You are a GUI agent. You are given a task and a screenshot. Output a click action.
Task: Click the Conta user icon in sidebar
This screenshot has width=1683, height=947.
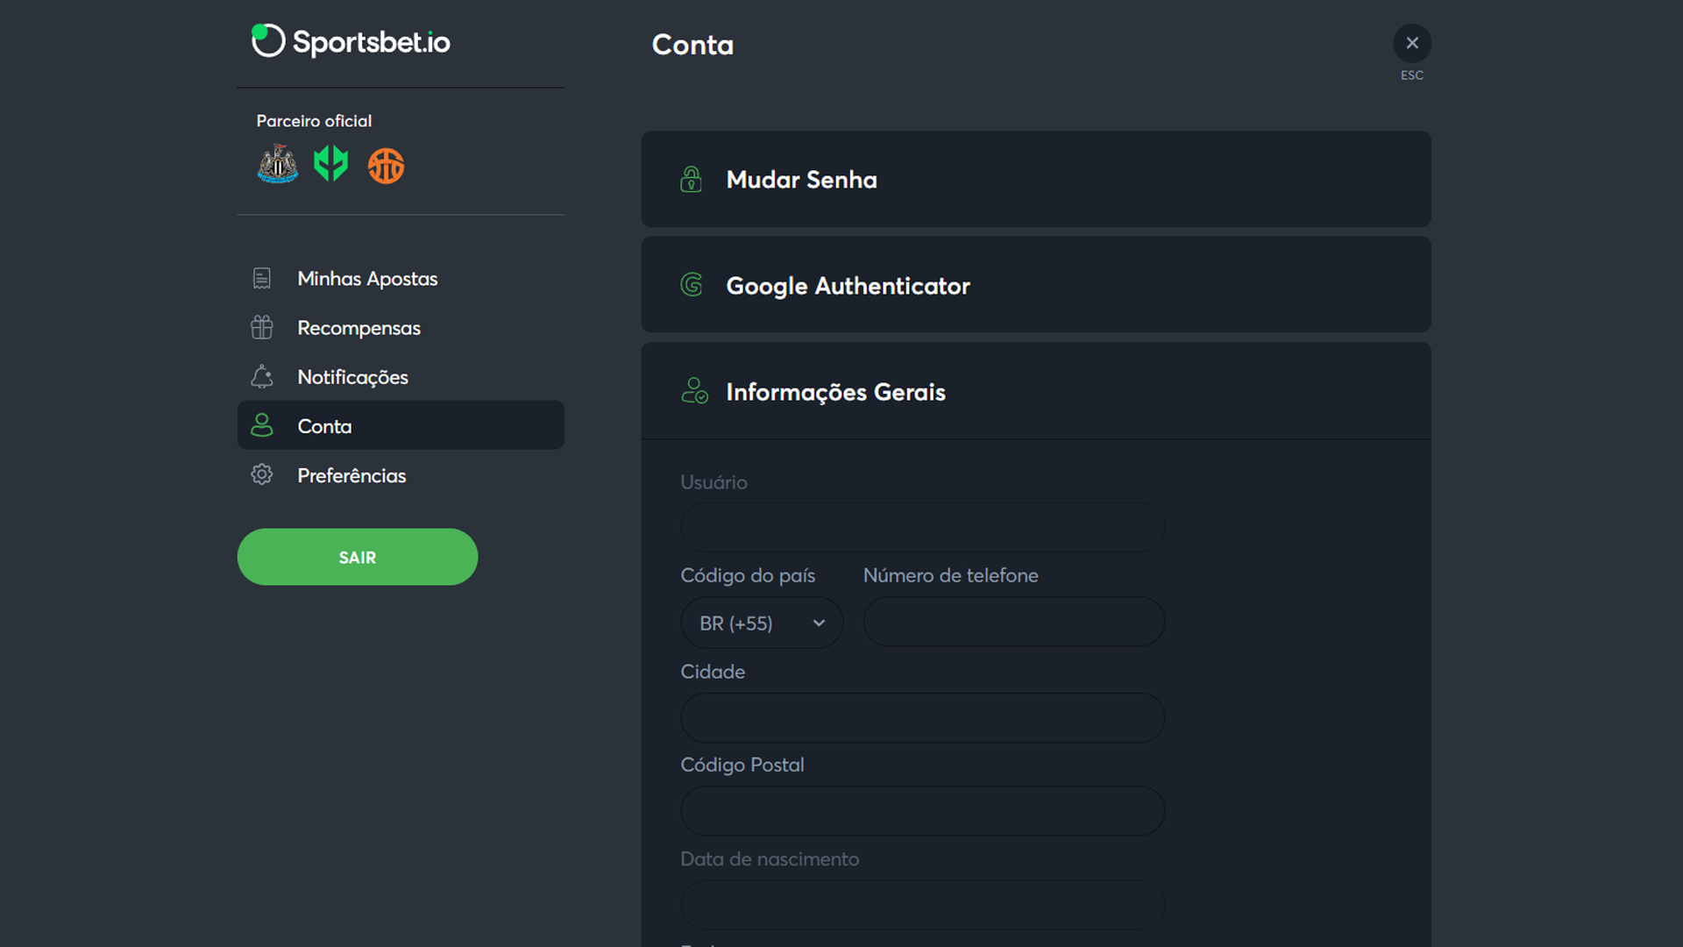pyautogui.click(x=262, y=424)
